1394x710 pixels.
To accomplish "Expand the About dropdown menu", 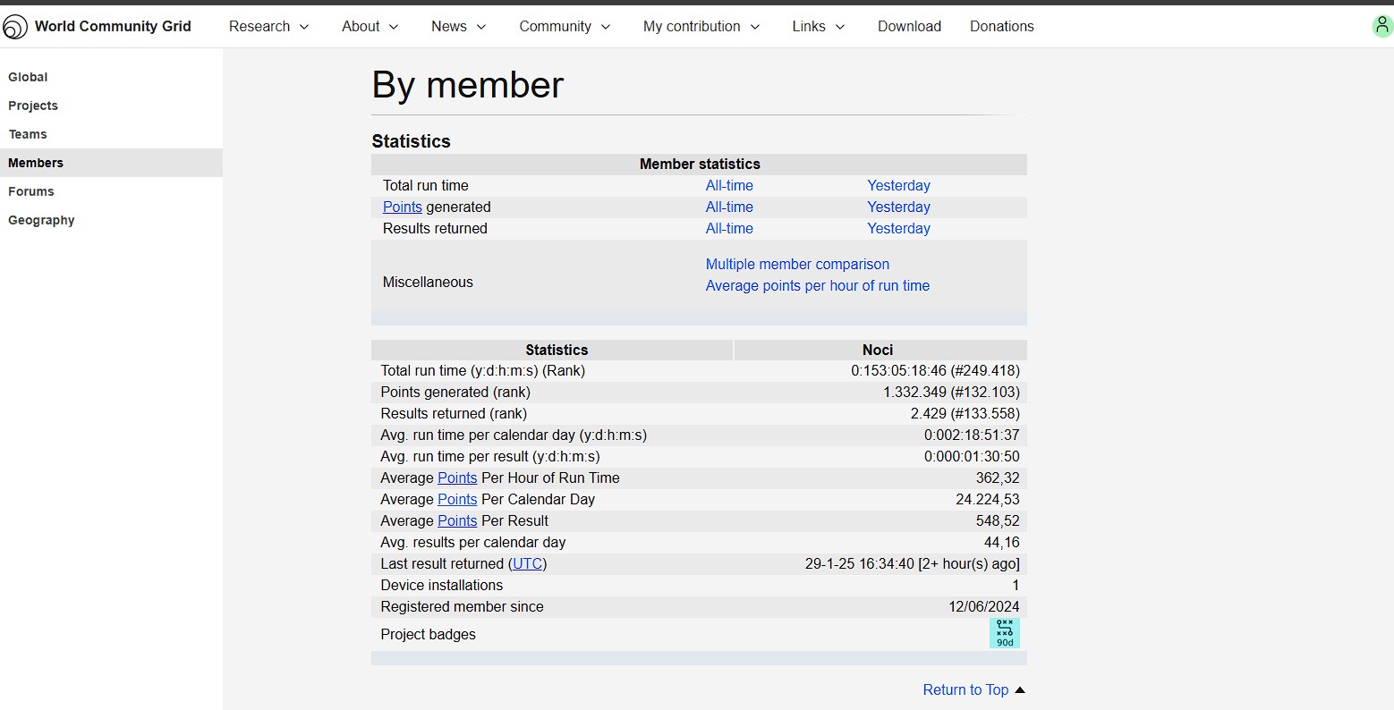I will (x=370, y=27).
